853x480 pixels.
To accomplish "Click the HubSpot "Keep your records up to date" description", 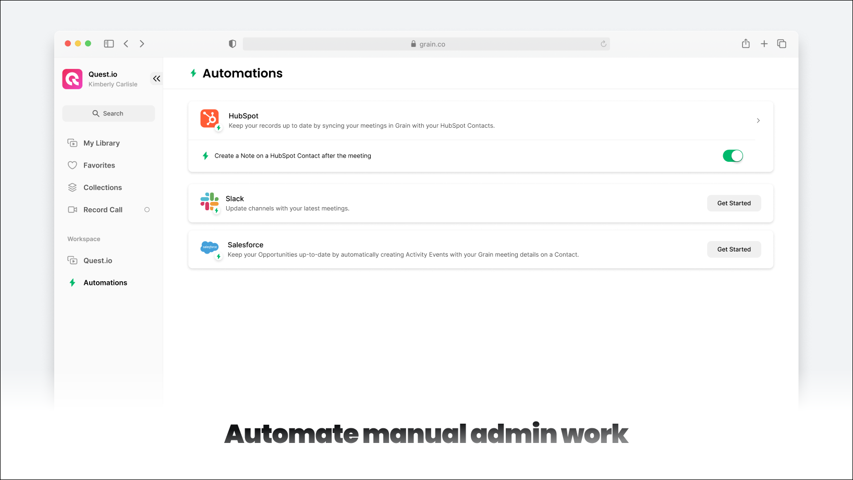I will (x=362, y=126).
